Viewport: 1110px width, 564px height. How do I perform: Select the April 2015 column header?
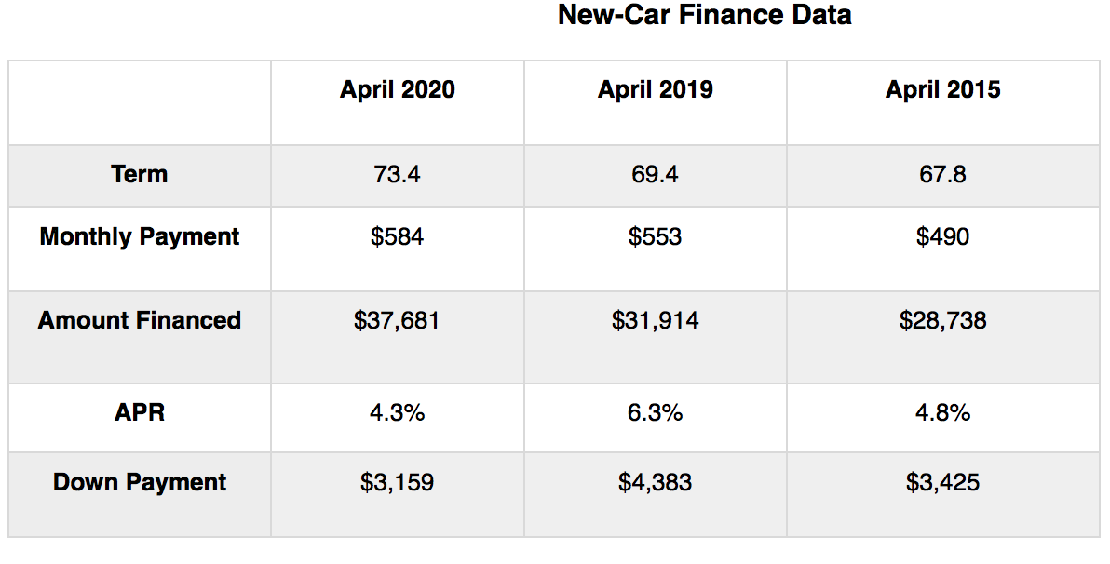point(942,89)
